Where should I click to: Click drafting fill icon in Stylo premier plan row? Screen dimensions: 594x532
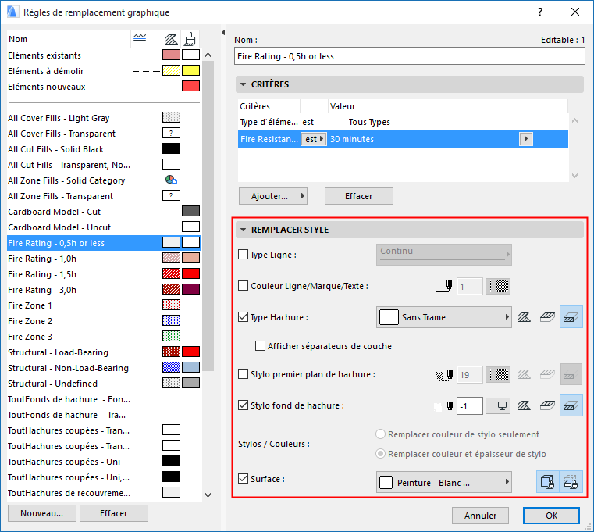[524, 375]
